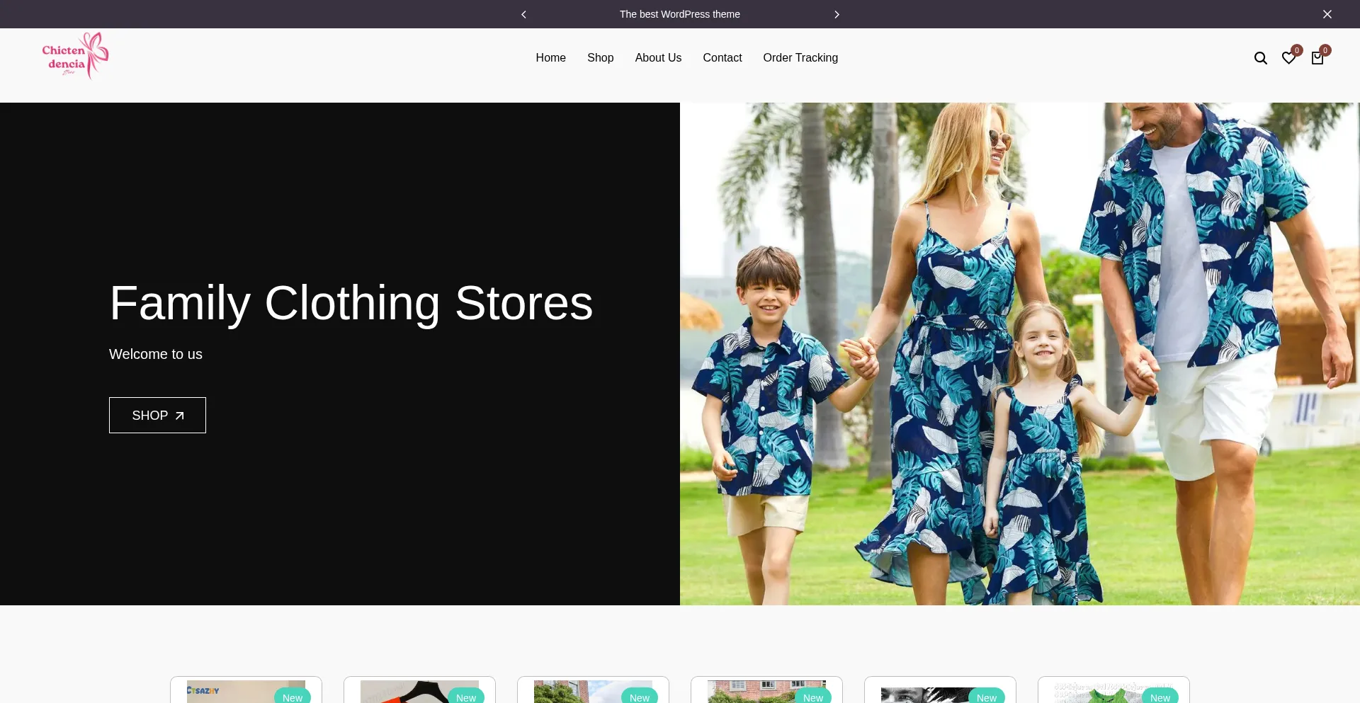This screenshot has height=703, width=1360.
Task: Select Order Tracking in navigation
Action: point(800,58)
